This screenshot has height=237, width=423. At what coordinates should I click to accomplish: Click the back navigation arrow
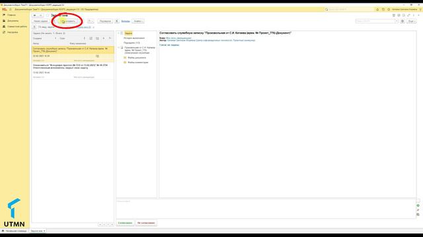pos(35,15)
